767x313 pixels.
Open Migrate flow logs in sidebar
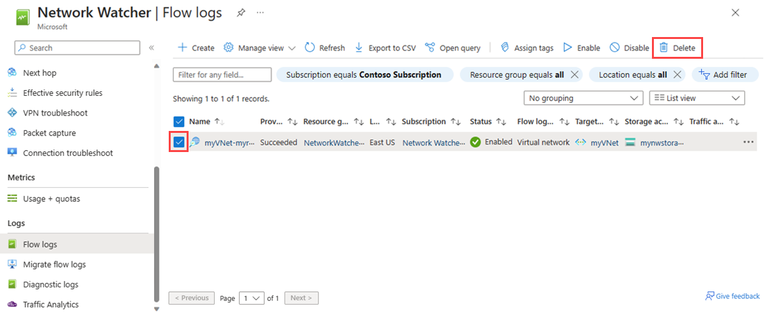pos(54,264)
